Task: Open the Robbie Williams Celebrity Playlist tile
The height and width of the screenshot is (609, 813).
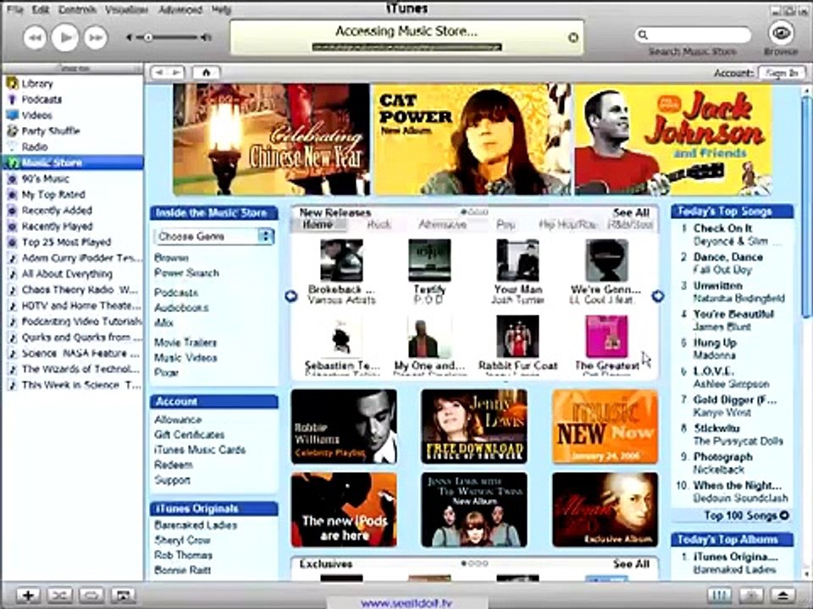Action: [345, 426]
